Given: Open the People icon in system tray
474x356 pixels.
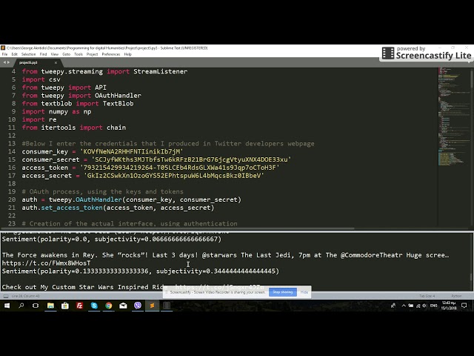Looking at the screenshot, I should coord(393,306).
